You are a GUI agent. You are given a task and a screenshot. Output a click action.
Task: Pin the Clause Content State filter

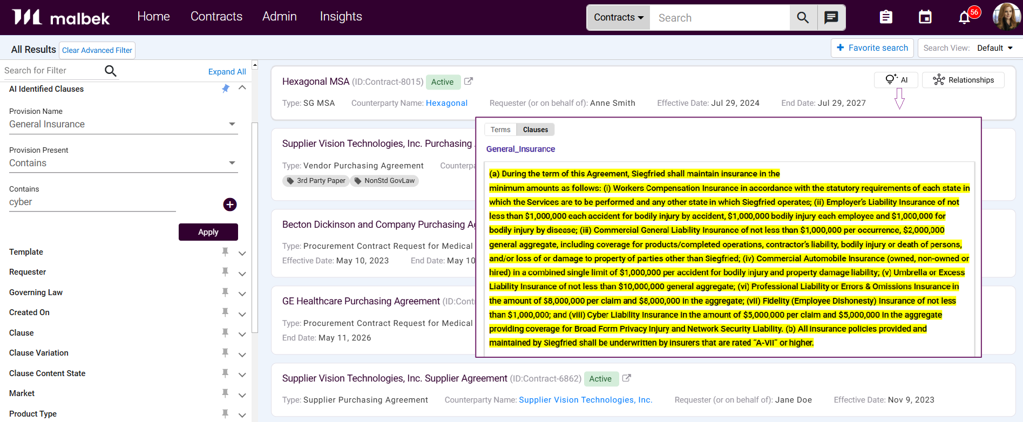pyautogui.click(x=225, y=373)
